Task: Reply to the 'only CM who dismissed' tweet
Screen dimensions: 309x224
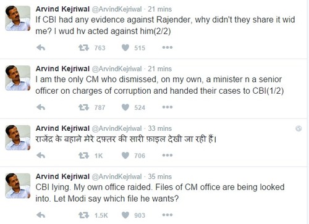Action: pyautogui.click(x=41, y=107)
